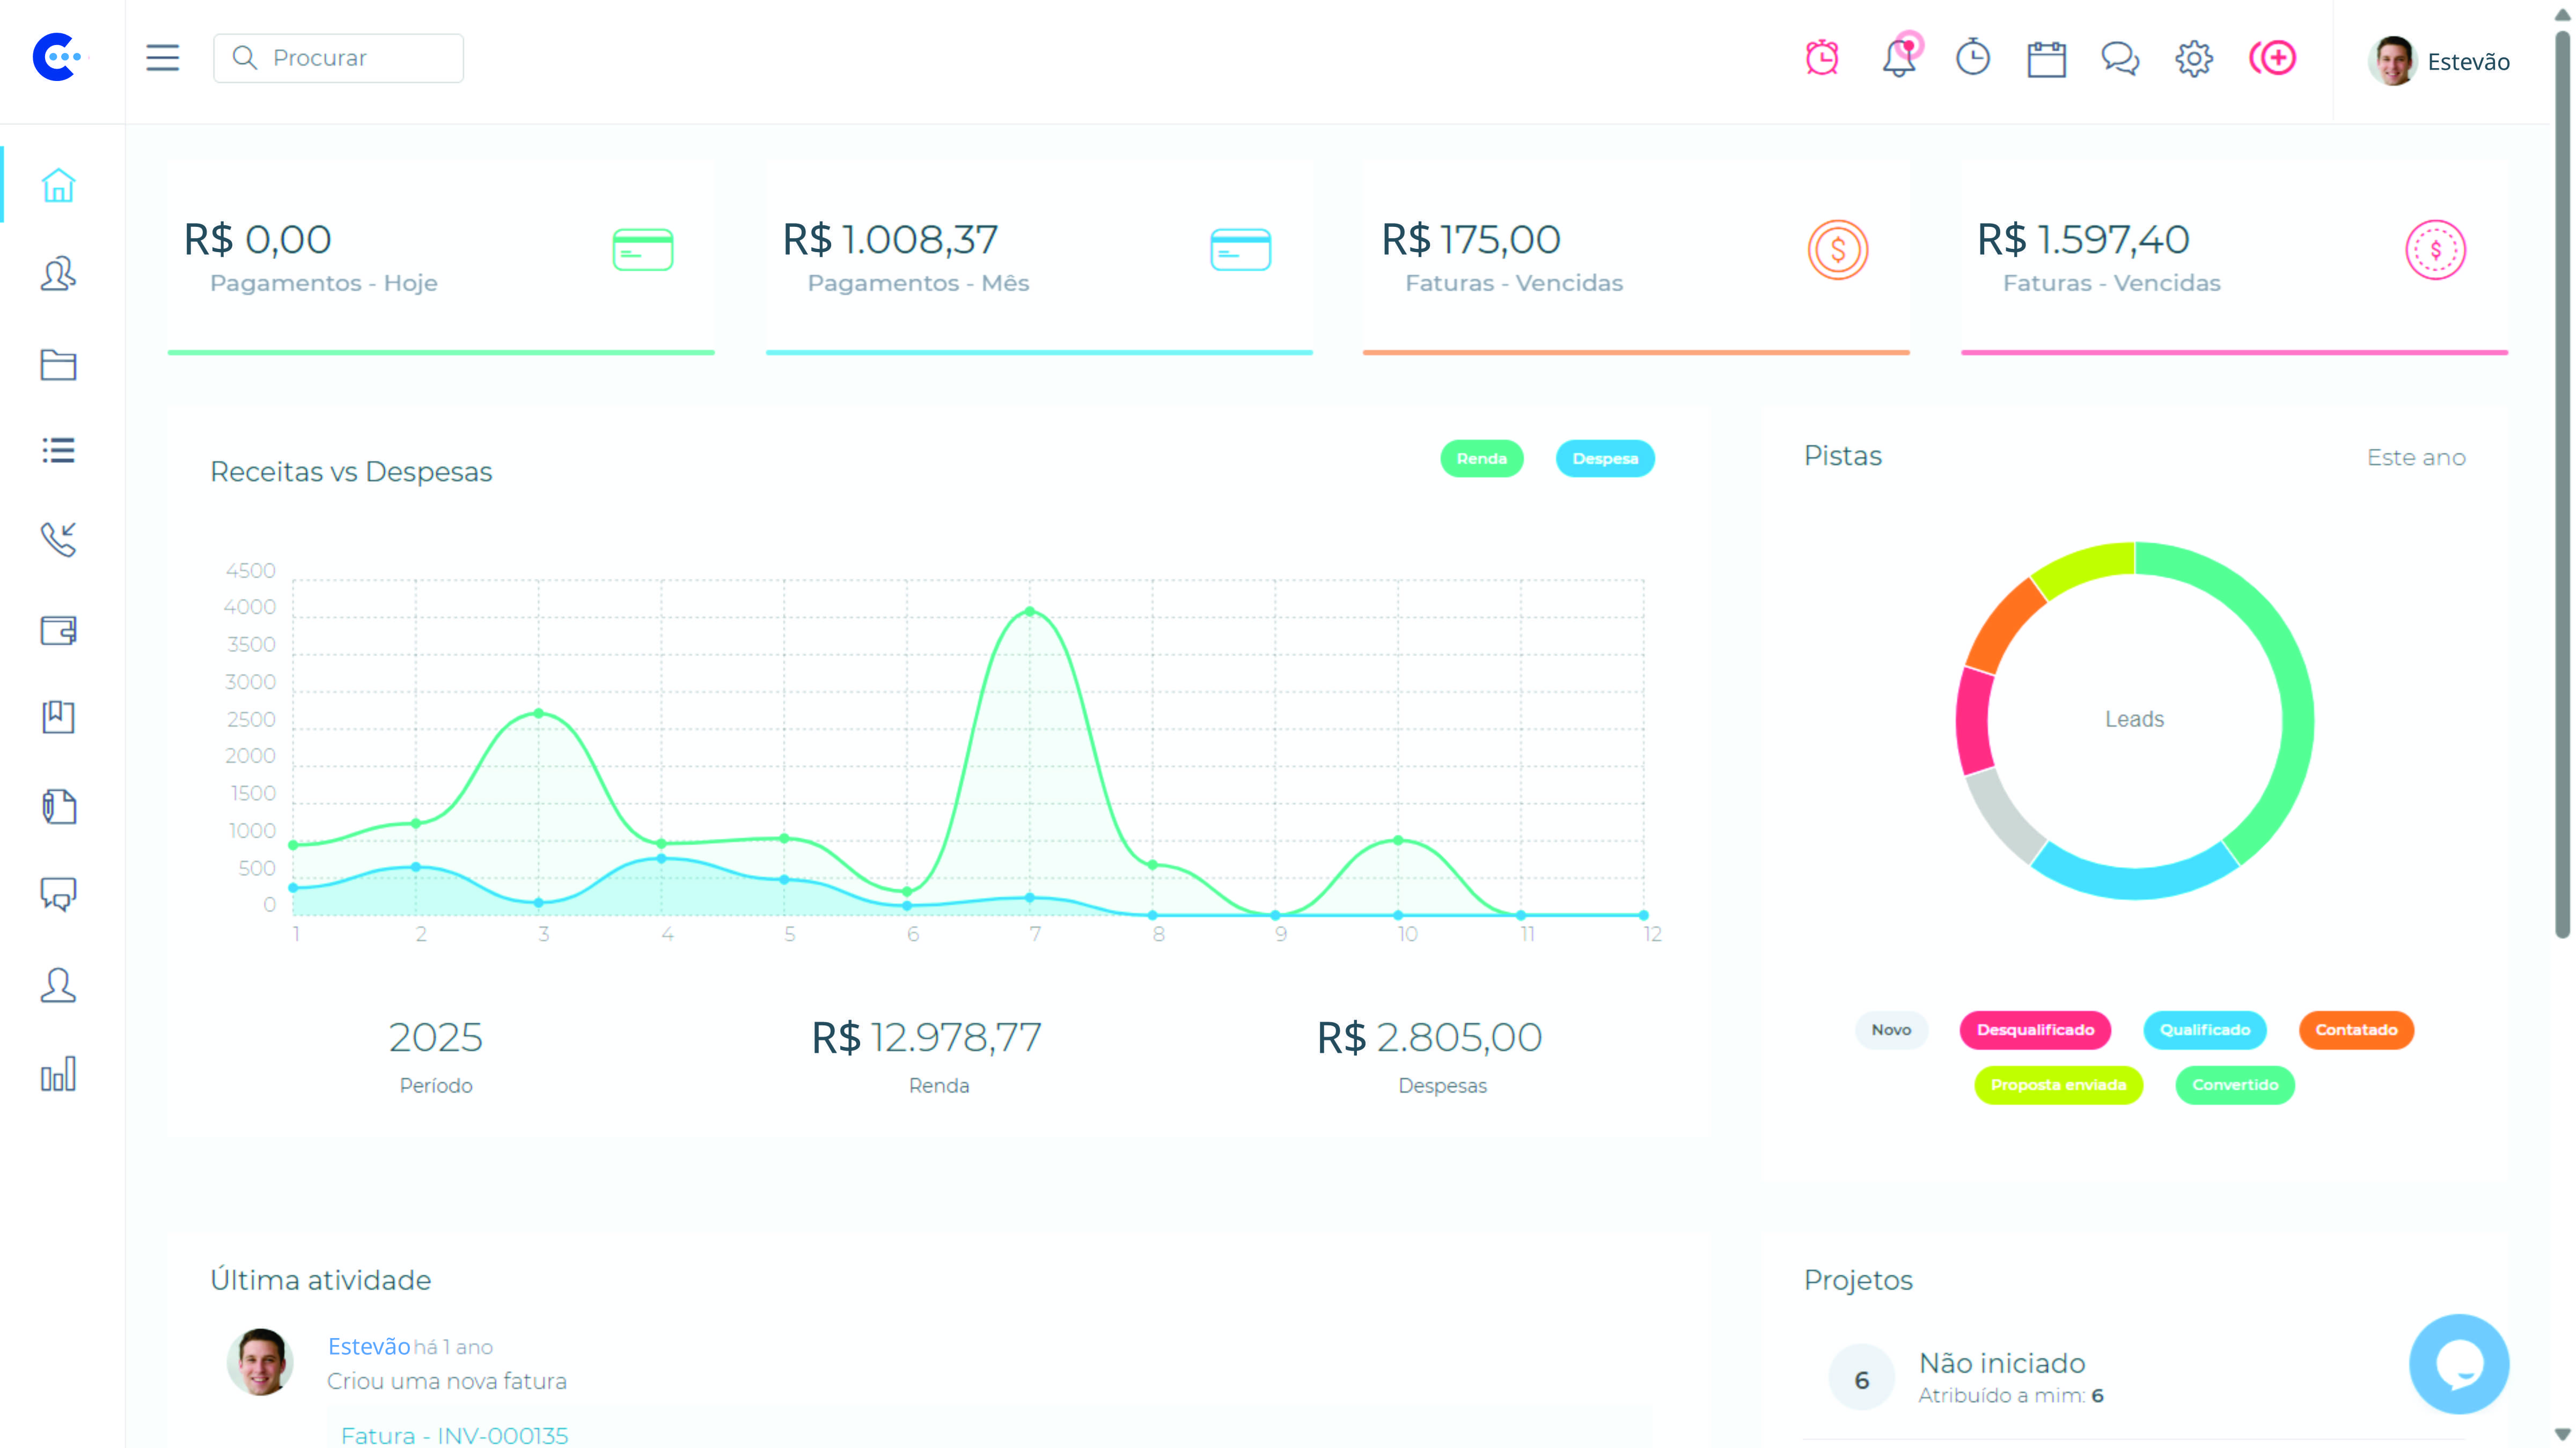Screen dimensions: 2576x1448
Task: Click the Procurar search field
Action: pyautogui.click(x=340, y=58)
